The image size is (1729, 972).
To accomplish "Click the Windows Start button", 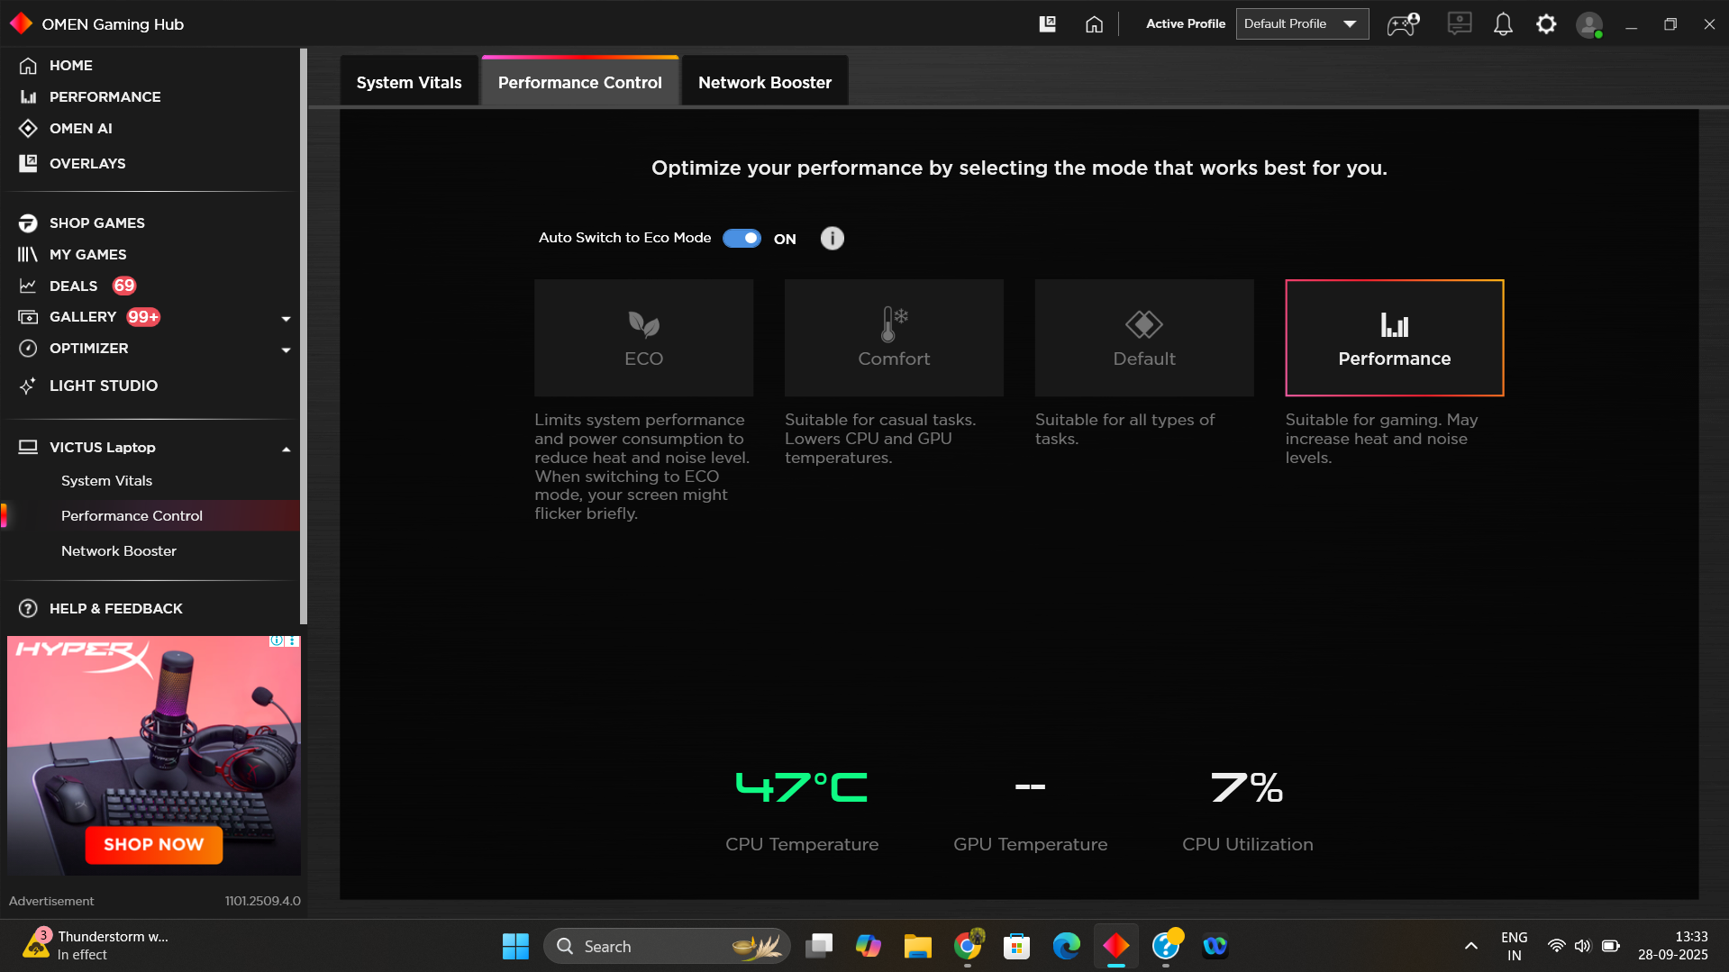I will coord(515,946).
